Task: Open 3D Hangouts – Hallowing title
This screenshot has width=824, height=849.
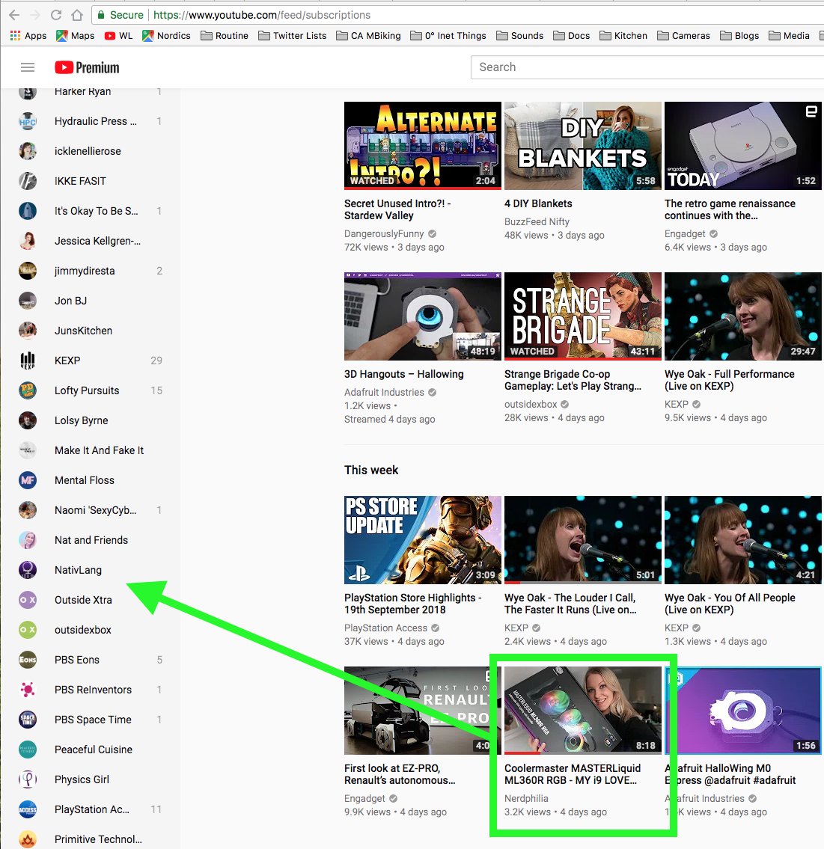Action: tap(403, 374)
